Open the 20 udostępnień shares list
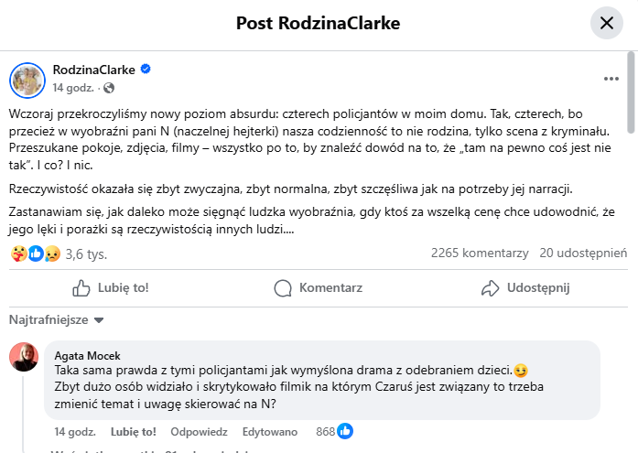This screenshot has width=638, height=453. click(x=583, y=253)
